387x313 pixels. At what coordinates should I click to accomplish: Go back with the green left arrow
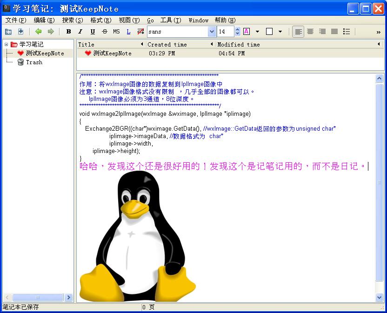point(38,31)
